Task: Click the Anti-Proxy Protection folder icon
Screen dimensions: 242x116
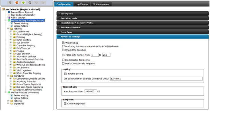Action: [14, 81]
